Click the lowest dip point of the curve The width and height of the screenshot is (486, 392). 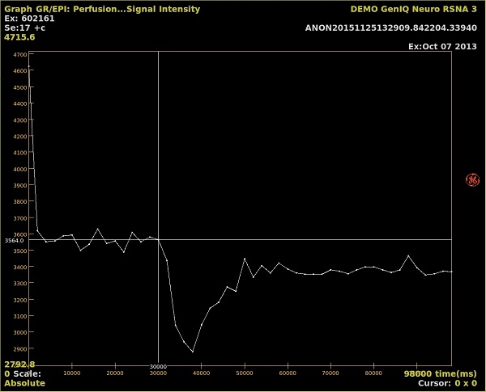click(193, 352)
